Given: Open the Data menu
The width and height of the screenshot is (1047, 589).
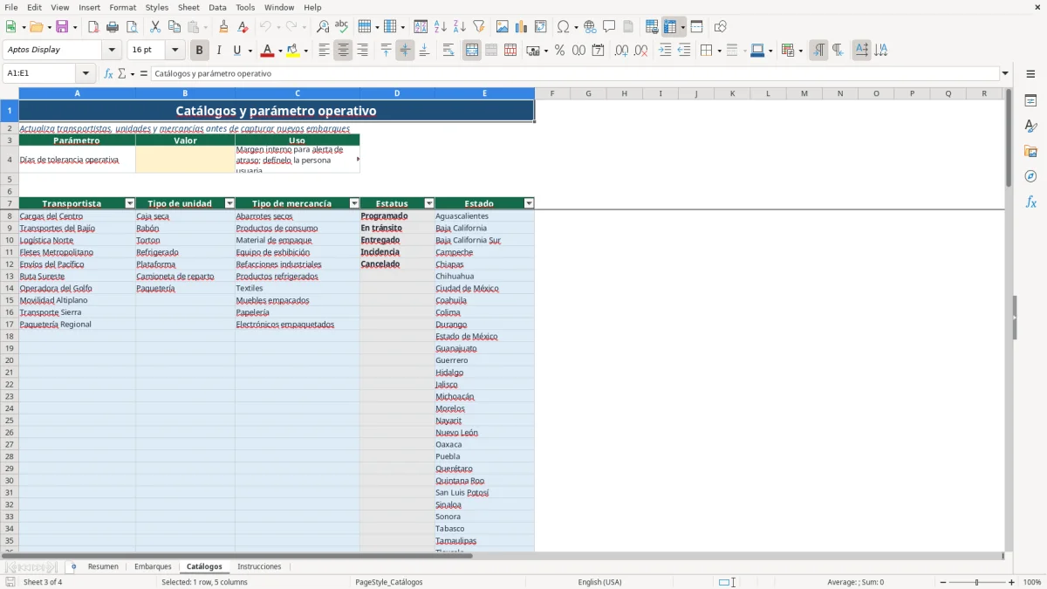Looking at the screenshot, I should (x=217, y=7).
